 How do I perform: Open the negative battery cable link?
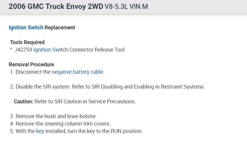click(x=78, y=72)
